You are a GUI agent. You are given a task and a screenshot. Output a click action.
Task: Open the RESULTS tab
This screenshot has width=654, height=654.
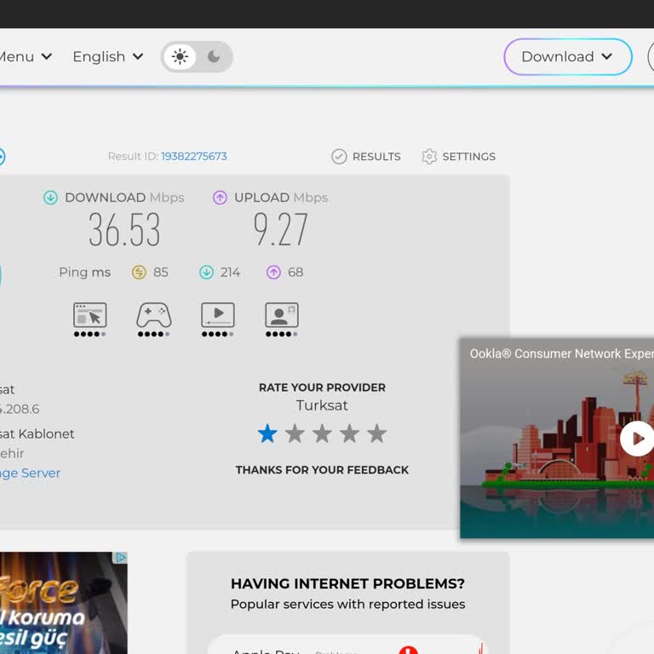[366, 157]
